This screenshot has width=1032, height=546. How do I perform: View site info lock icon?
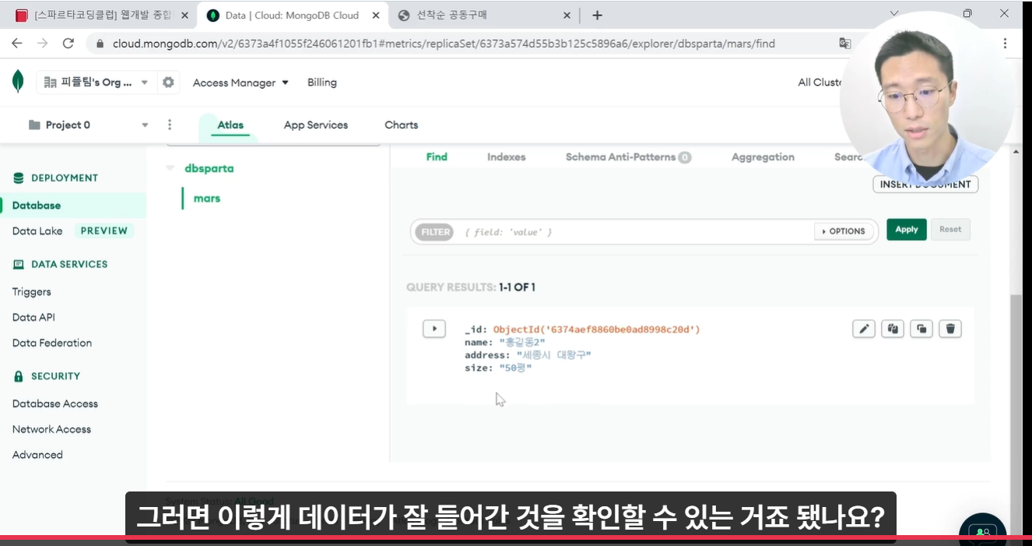coord(100,44)
